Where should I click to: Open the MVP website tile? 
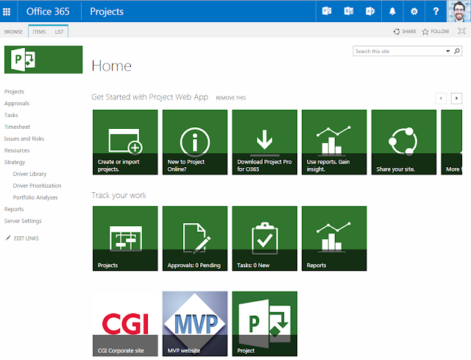[195, 324]
